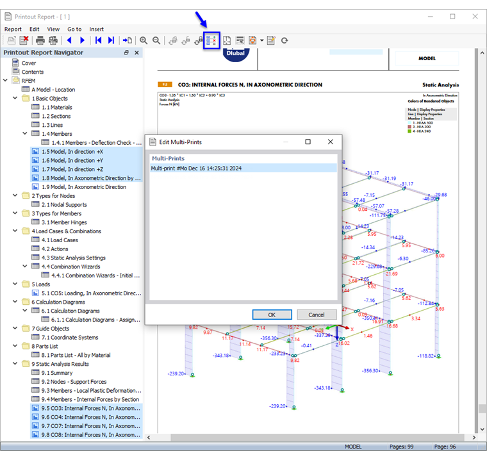Open the Go to menu
The image size is (487, 460).
74,29
